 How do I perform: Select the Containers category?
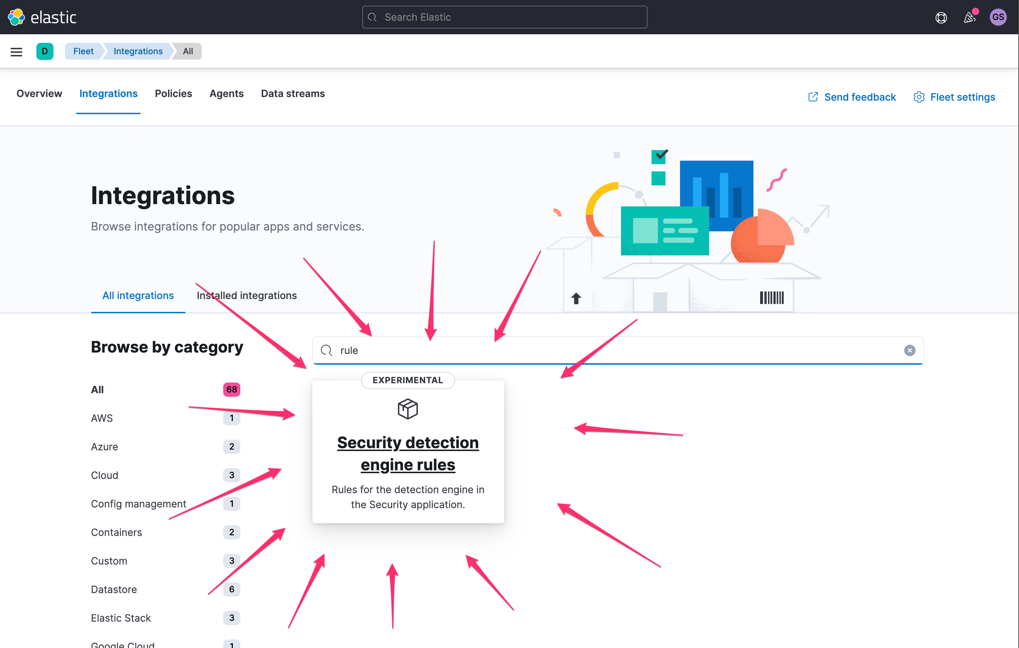(116, 532)
